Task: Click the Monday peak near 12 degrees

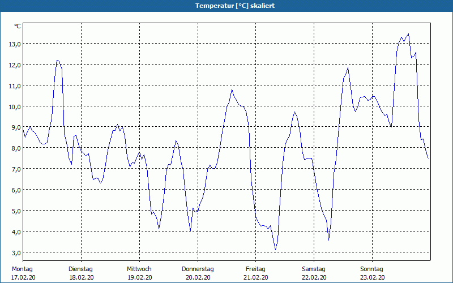Action: tap(58, 61)
